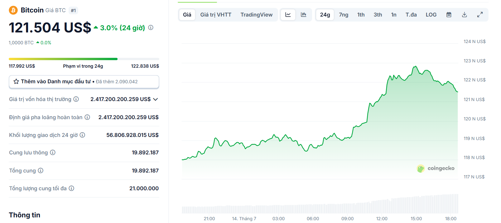Click the 24h price range progress bar
Screen dimensions: 501x223
pos(84,59)
